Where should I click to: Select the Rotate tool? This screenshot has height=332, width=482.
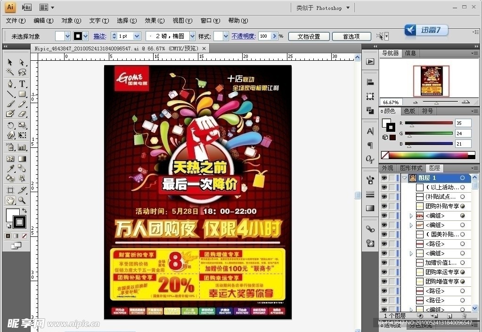pos(10,125)
